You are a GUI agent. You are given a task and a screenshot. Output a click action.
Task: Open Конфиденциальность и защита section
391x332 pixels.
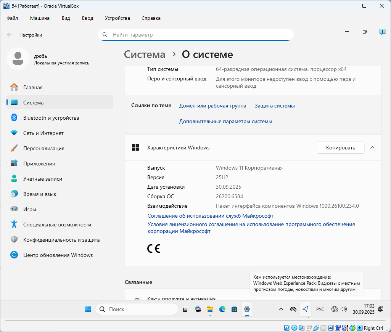[x=61, y=240]
